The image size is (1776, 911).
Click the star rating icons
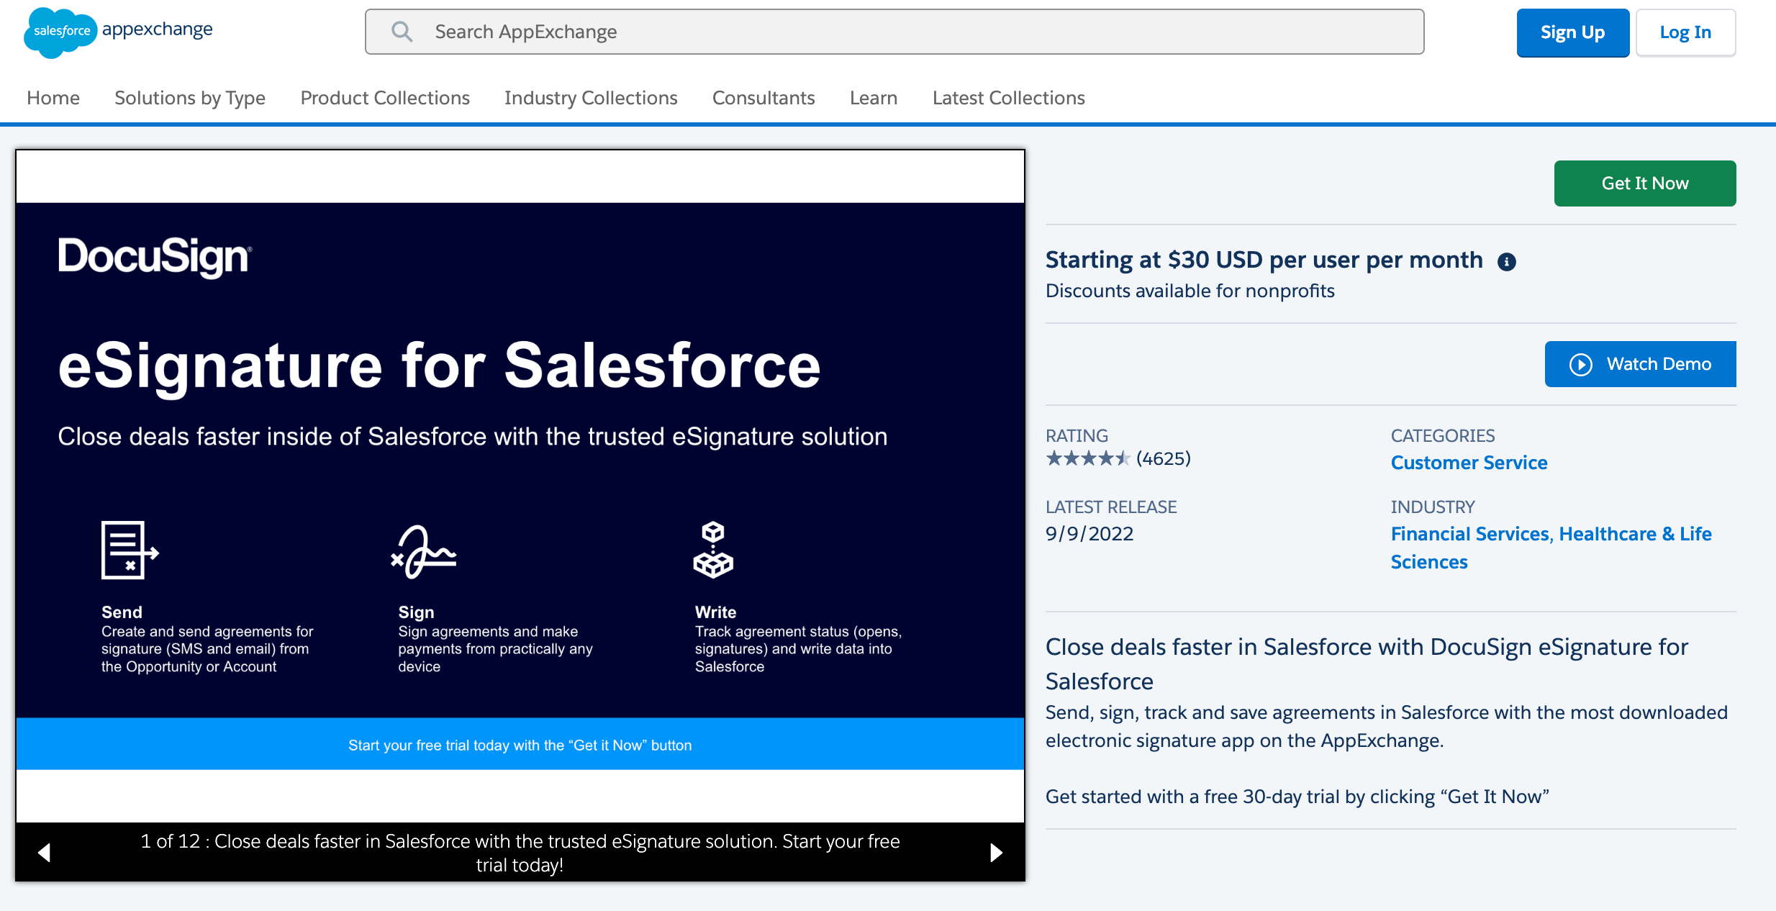pos(1088,458)
